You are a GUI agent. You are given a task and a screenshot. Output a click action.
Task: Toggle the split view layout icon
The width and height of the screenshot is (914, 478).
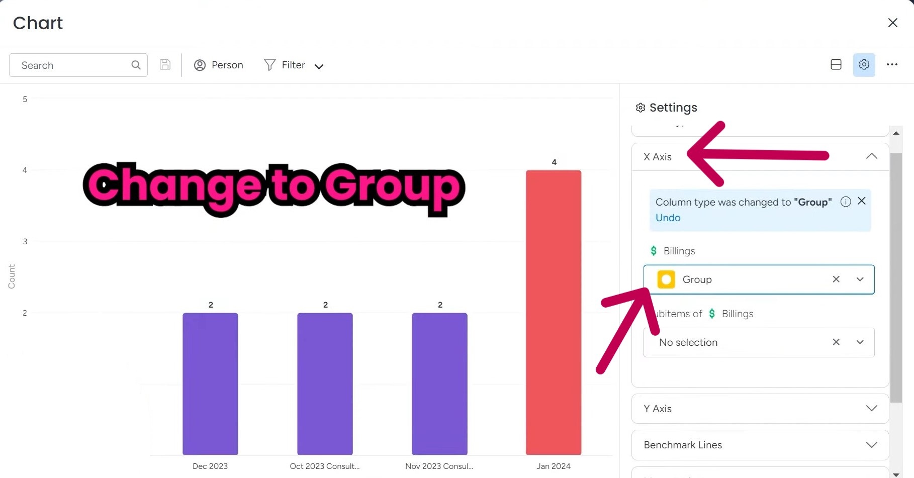coord(836,64)
